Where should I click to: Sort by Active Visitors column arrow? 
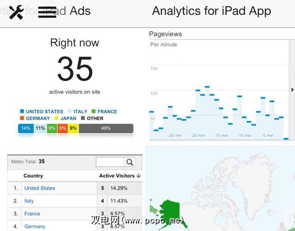pyautogui.click(x=139, y=176)
